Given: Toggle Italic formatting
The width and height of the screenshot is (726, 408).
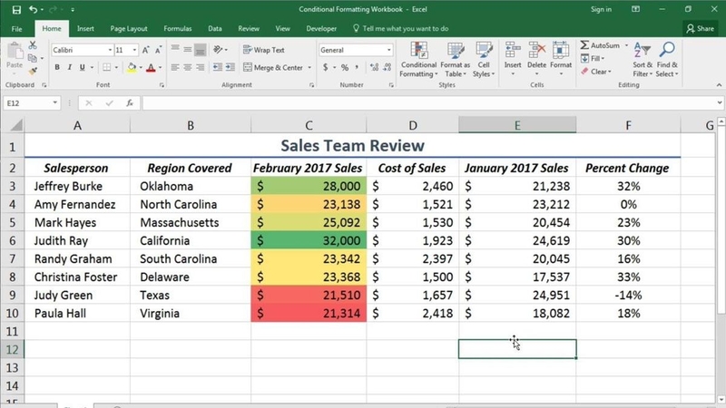Looking at the screenshot, I should (70, 67).
